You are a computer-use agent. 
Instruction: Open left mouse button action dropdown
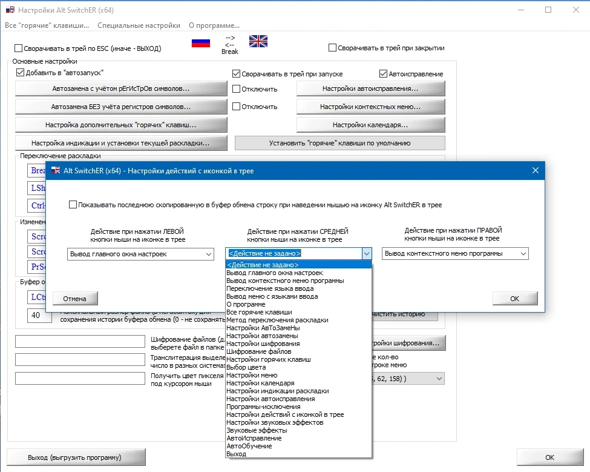[140, 254]
